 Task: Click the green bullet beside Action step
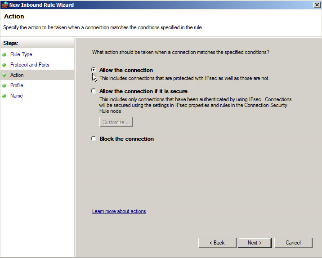coord(5,75)
